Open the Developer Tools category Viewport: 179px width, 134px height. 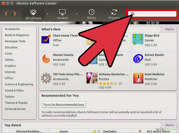click(15, 41)
